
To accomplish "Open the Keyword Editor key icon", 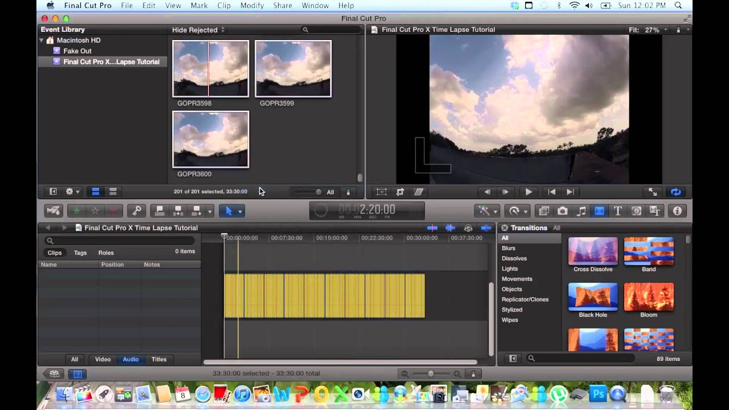I will 137,211.
